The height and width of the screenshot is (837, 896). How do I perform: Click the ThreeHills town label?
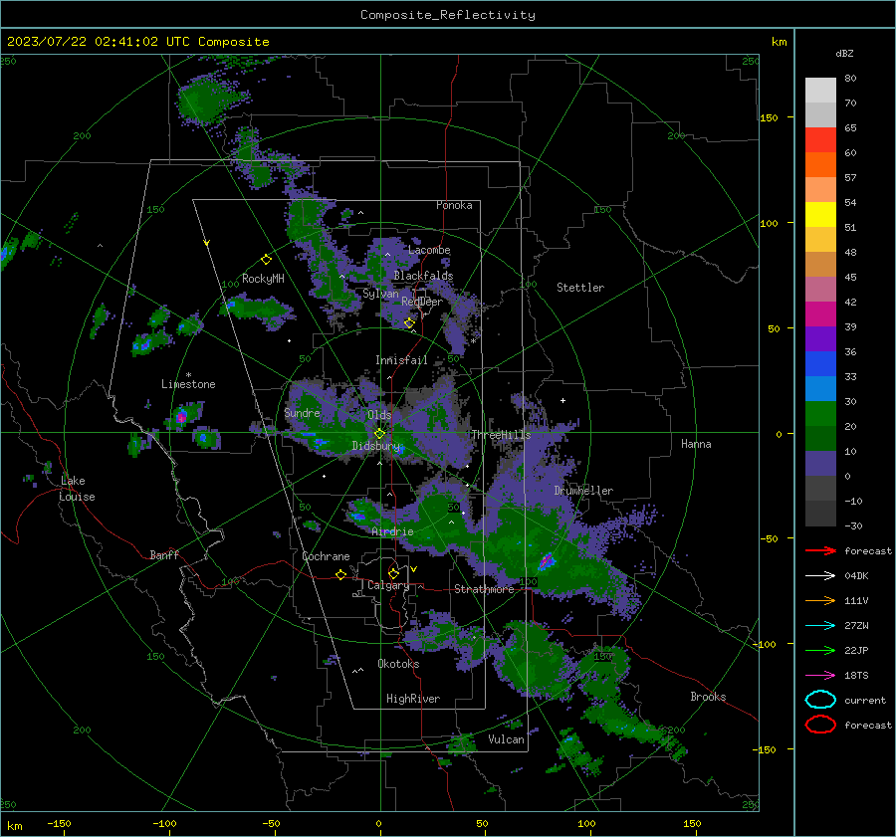click(501, 435)
